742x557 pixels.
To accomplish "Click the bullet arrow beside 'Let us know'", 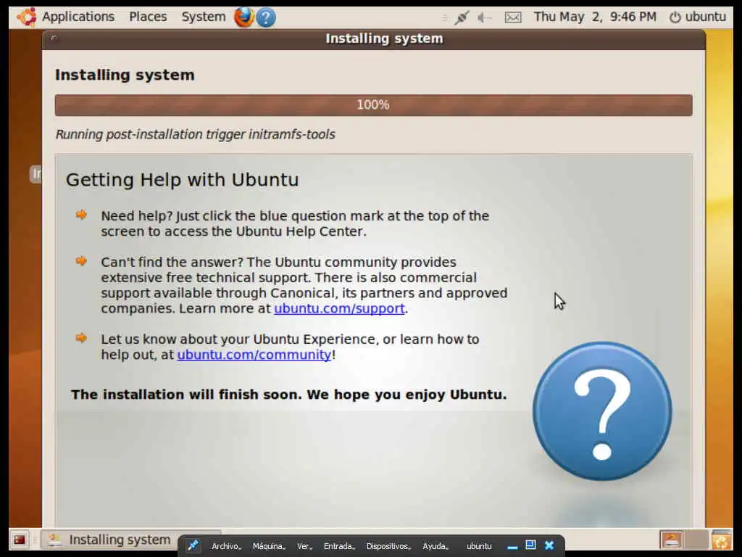I will 81,338.
